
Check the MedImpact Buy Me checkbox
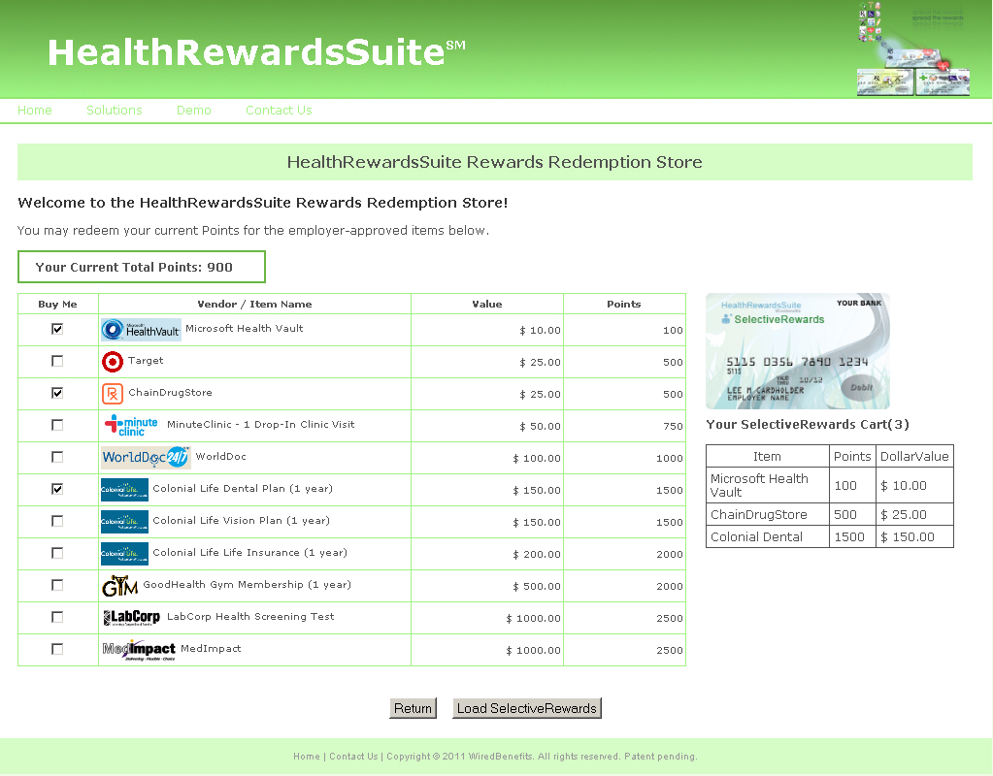pos(57,649)
